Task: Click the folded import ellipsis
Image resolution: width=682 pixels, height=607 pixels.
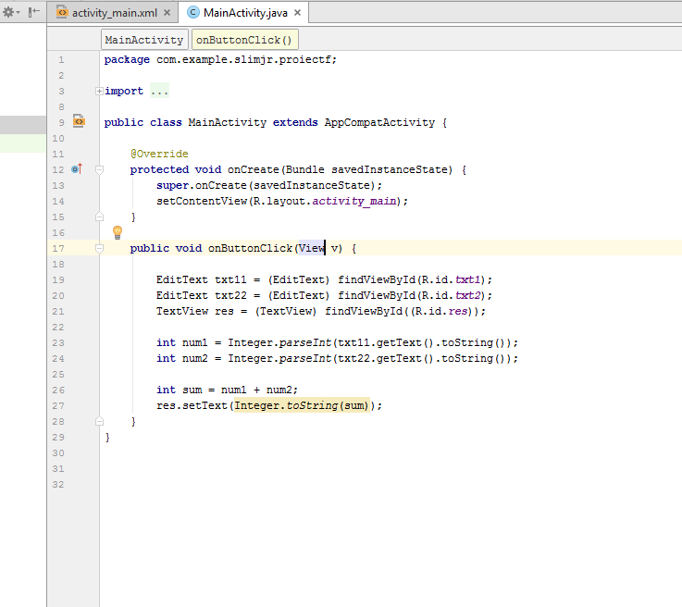Action: point(159,91)
